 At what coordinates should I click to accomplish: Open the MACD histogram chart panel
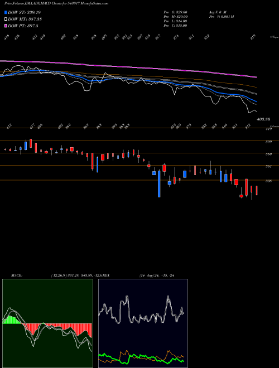pos(47,323)
